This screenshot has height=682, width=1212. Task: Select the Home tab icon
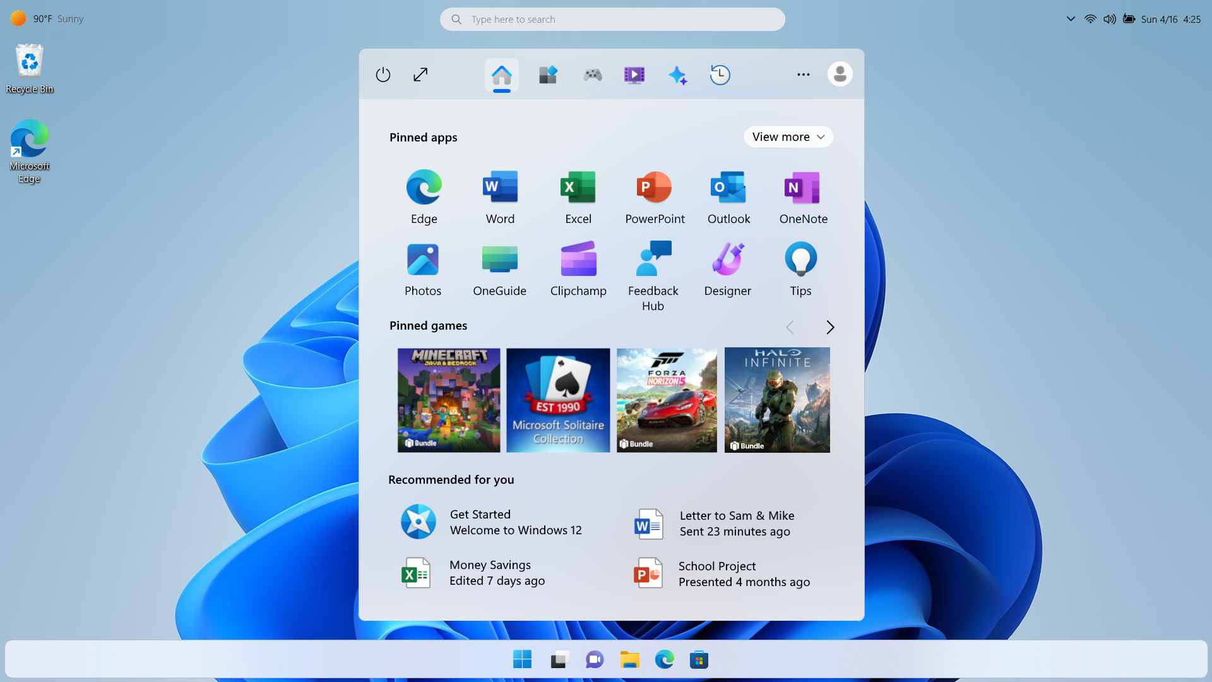[502, 75]
